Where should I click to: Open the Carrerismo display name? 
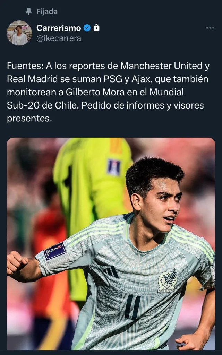59,28
